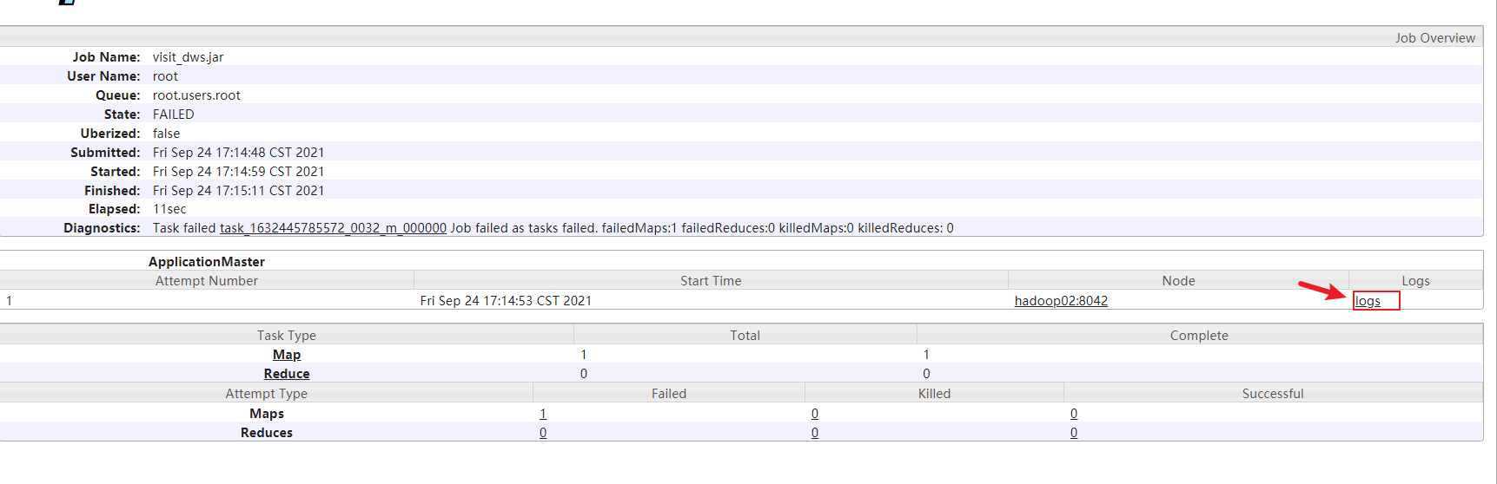The image size is (1497, 484).
Task: Select the user name value root
Action: [165, 76]
